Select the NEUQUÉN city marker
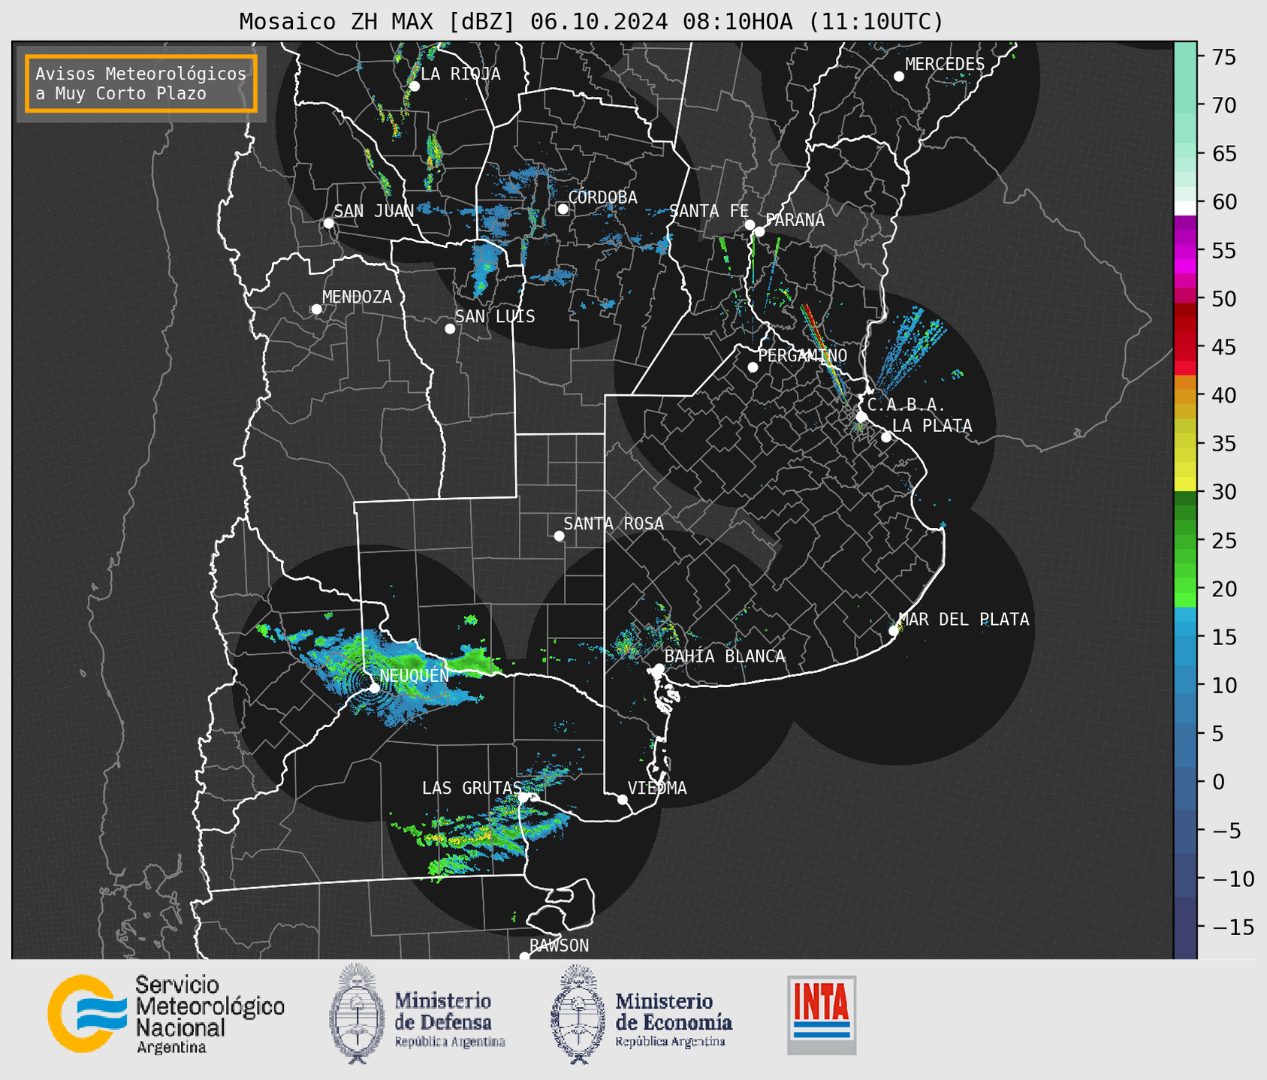Viewport: 1267px width, 1080px height. (374, 688)
